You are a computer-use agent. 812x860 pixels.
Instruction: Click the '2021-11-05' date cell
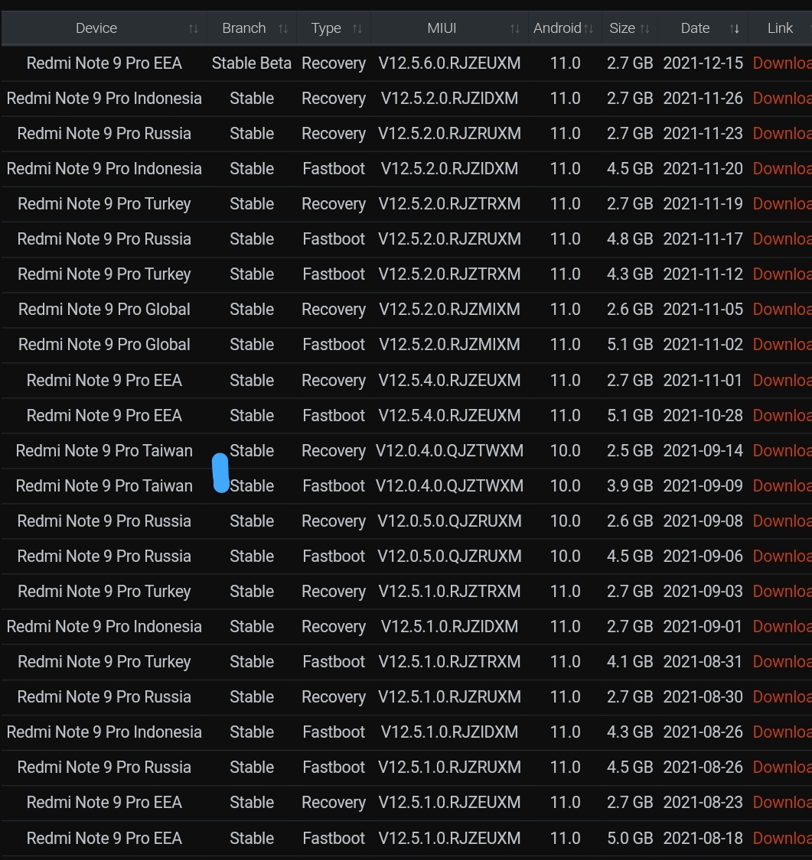[x=703, y=310]
